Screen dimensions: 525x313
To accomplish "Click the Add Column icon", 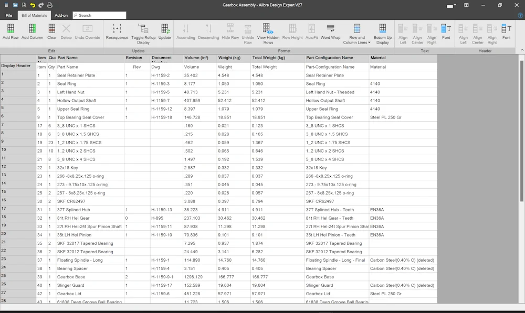I will click(32, 29).
